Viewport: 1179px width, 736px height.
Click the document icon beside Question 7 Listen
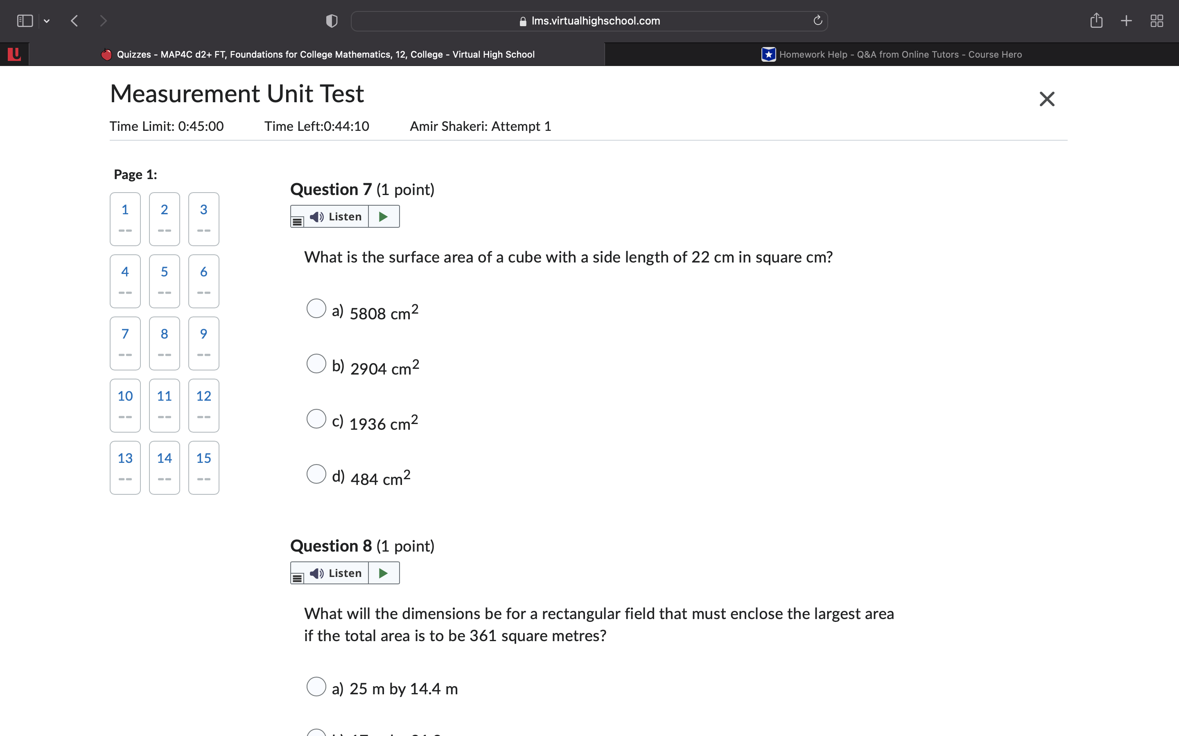click(x=298, y=222)
